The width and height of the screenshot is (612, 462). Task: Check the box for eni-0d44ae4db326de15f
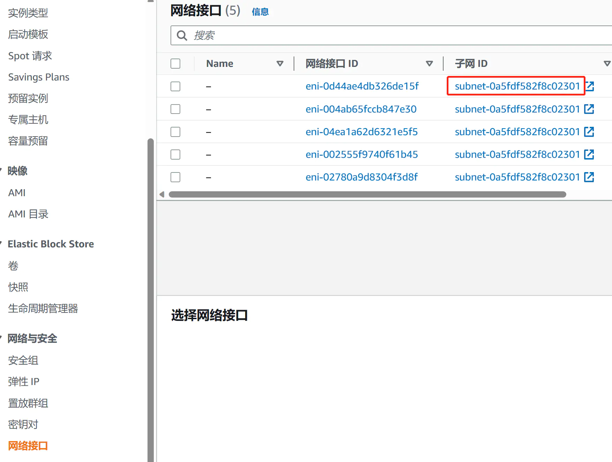pos(175,86)
